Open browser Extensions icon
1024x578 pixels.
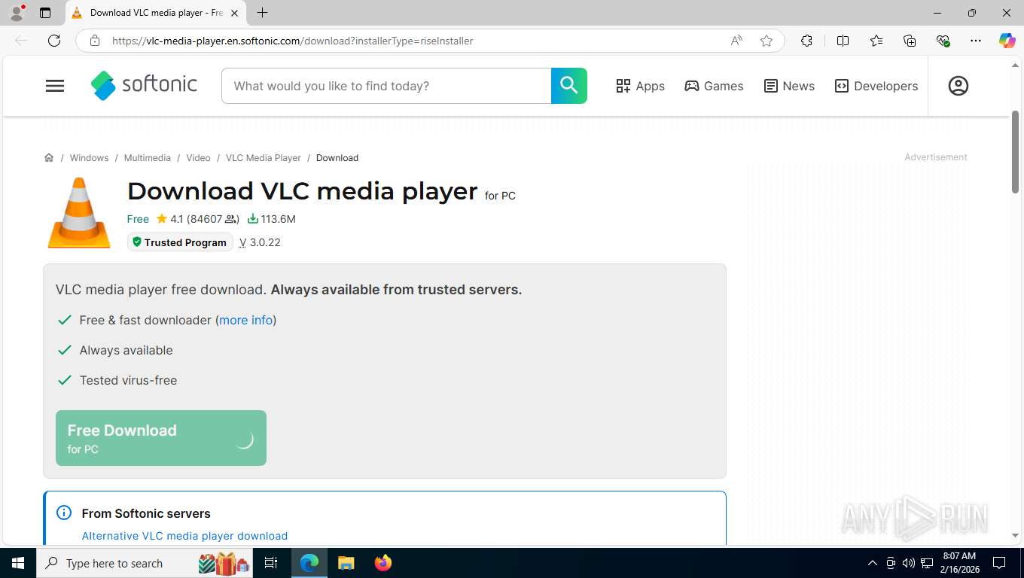[806, 41]
